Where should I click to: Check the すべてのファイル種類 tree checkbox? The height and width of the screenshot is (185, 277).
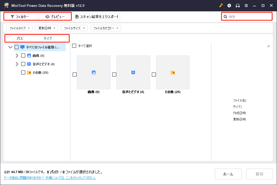[x=17, y=47]
